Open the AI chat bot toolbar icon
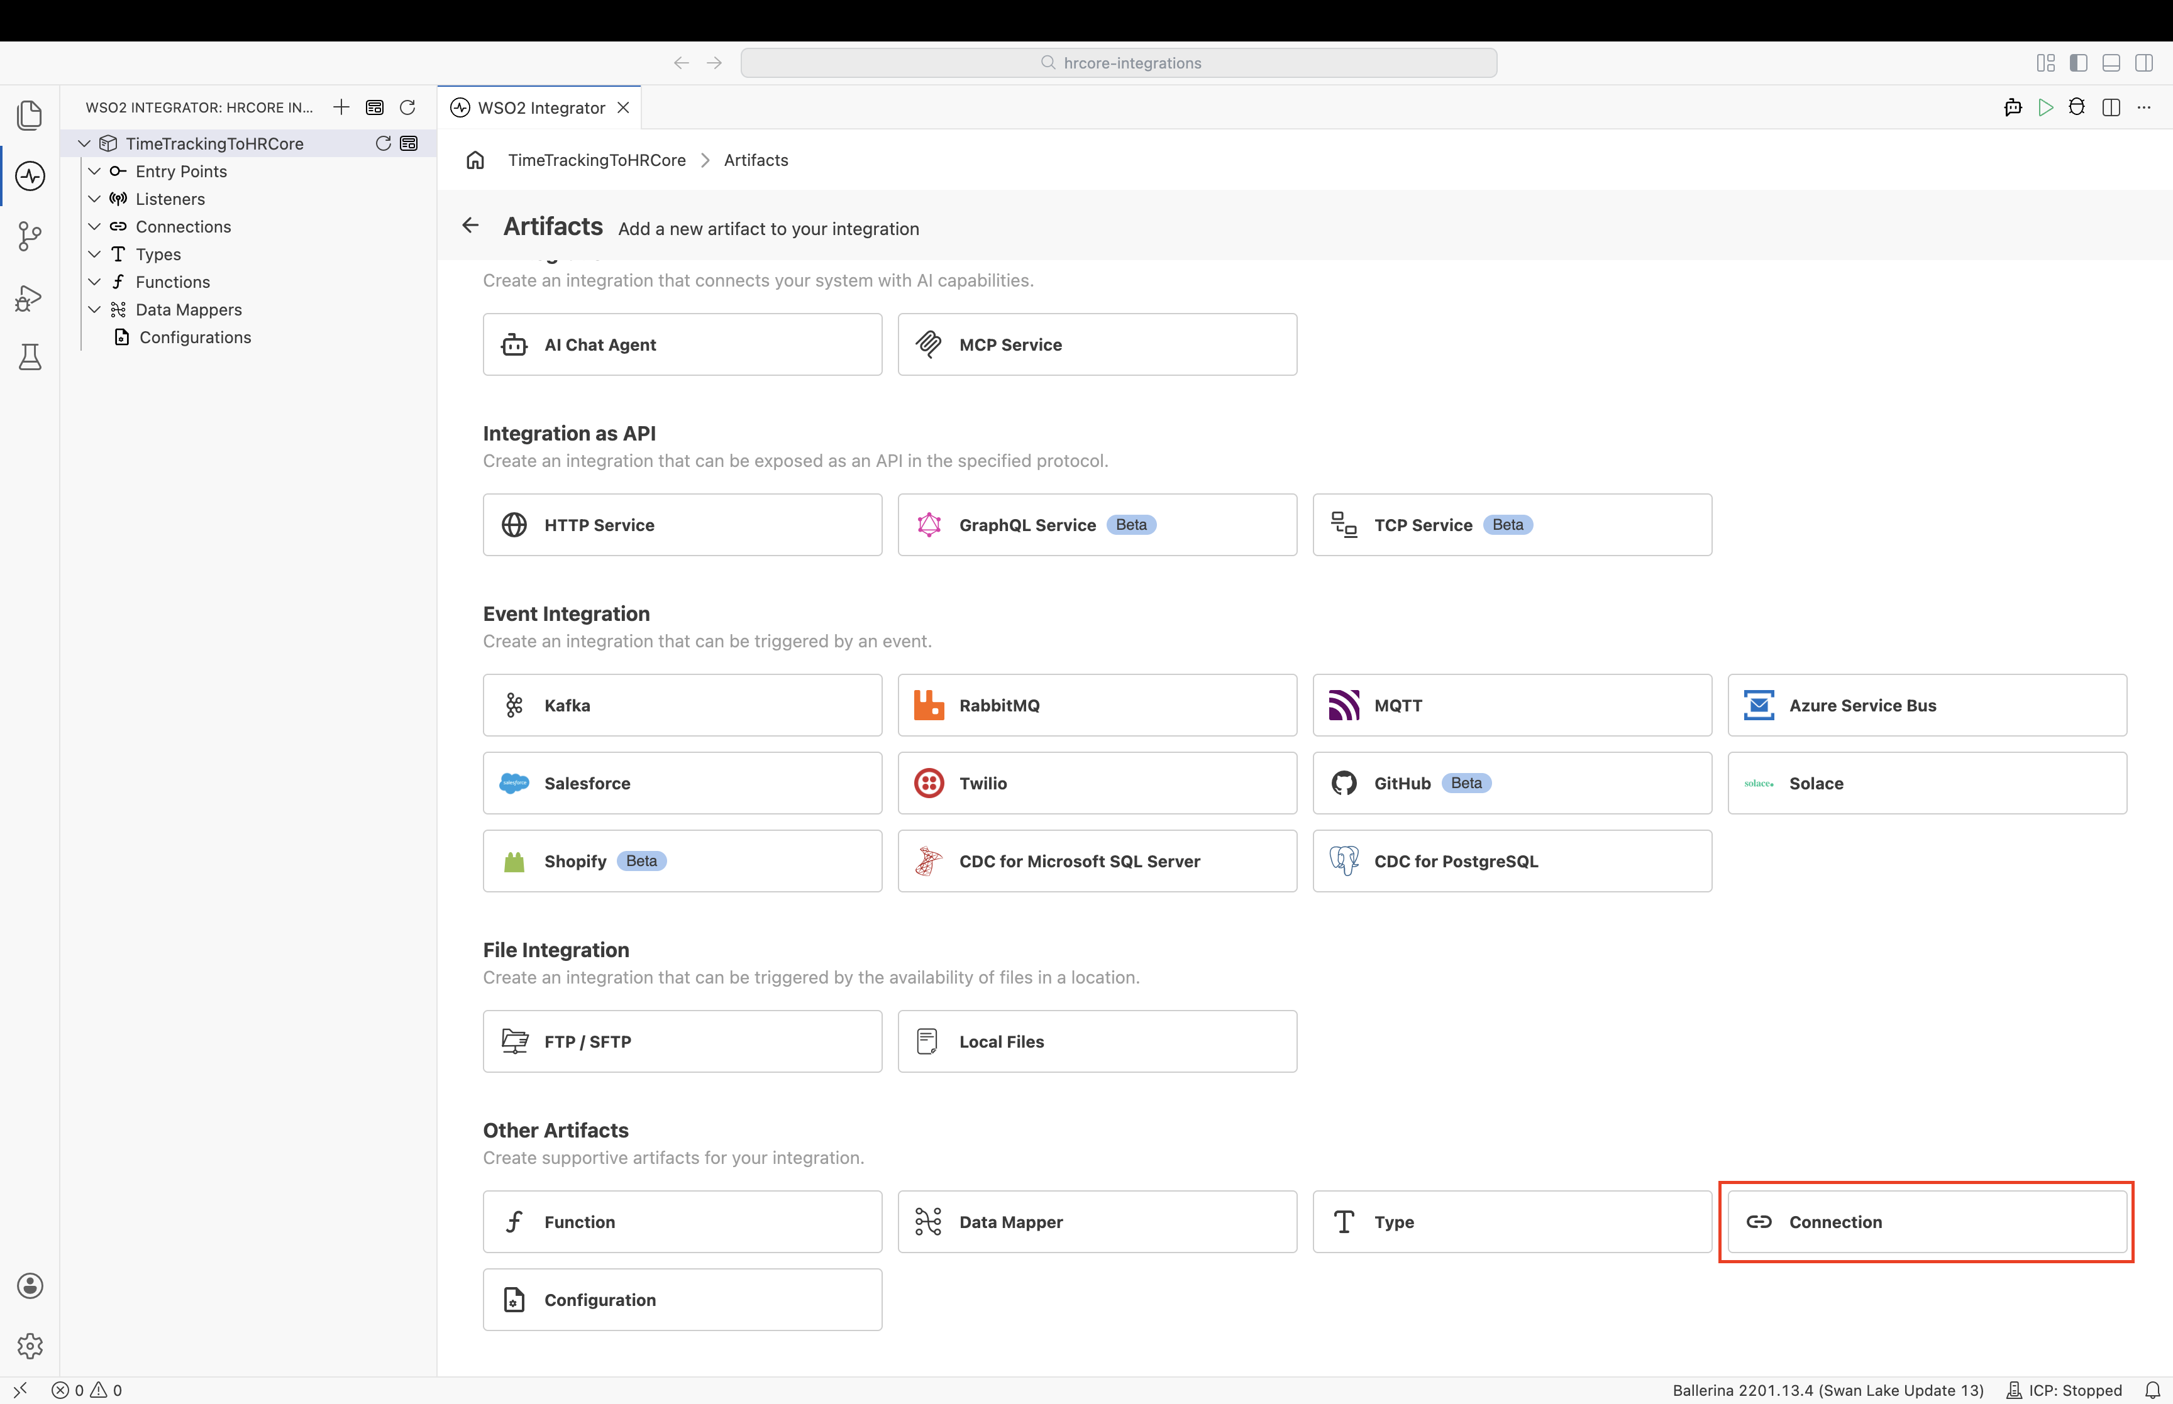This screenshot has height=1404, width=2173. [x=2013, y=107]
